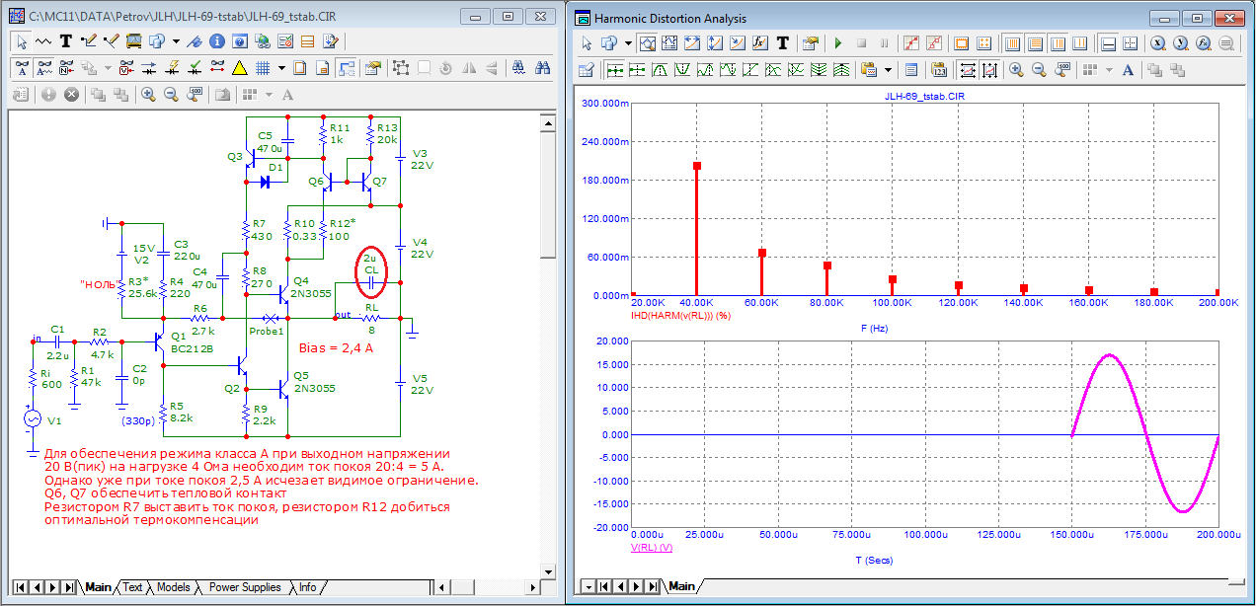
Task: Click the blue Help window icon
Action: click(238, 41)
